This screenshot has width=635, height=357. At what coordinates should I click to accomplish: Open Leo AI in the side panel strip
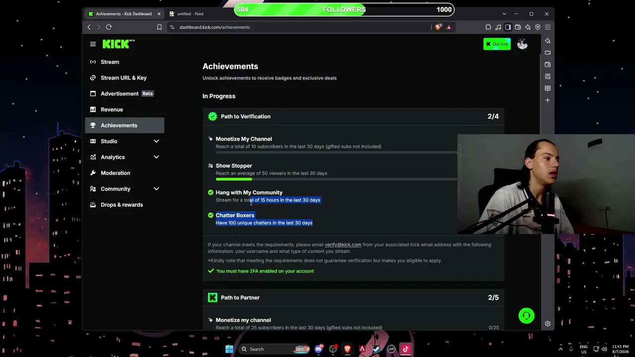click(548, 41)
